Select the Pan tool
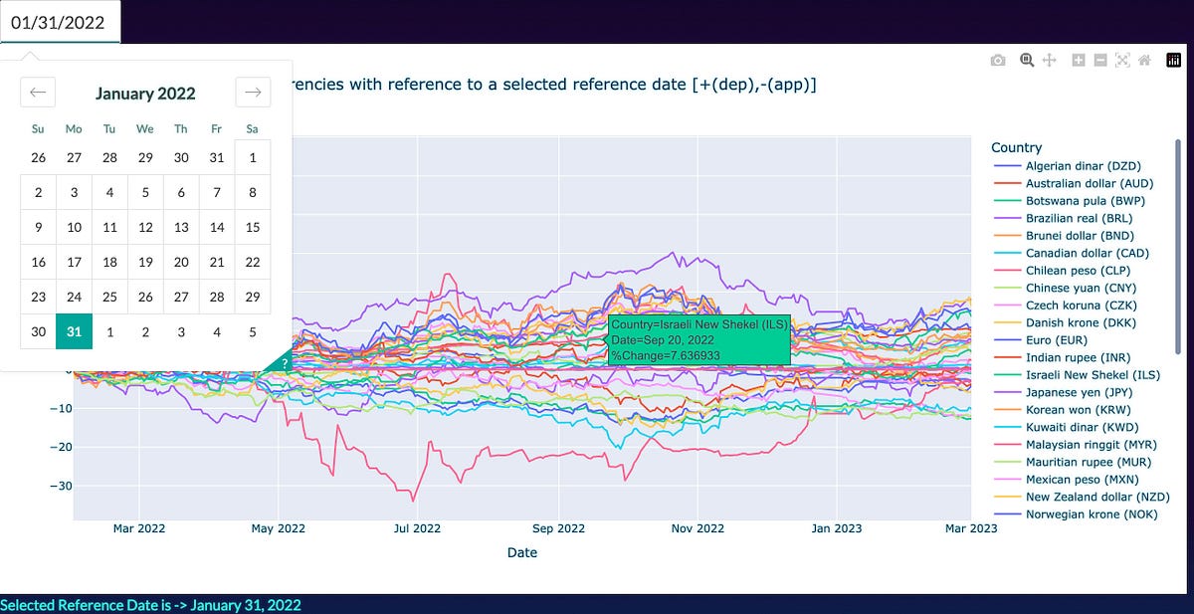The image size is (1194, 614). [1049, 61]
